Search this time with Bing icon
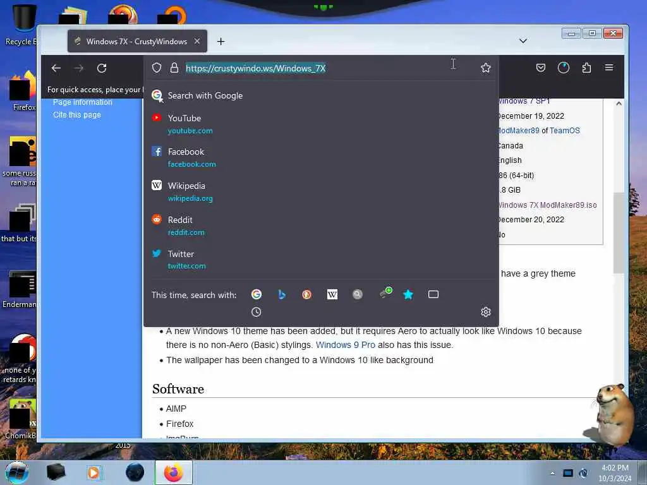Screen dimensions: 647x485 point(282,294)
